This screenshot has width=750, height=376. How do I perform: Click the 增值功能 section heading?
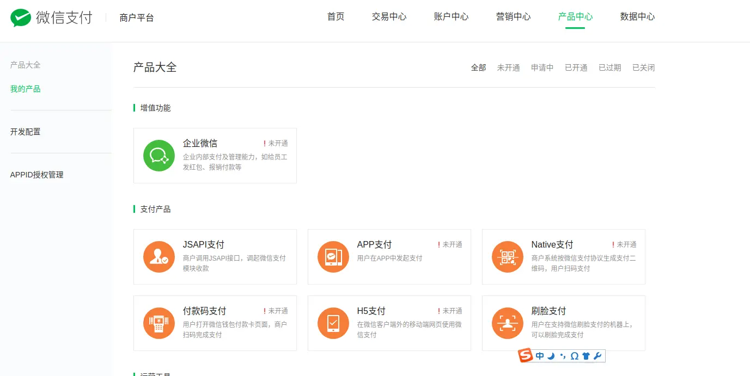point(155,108)
